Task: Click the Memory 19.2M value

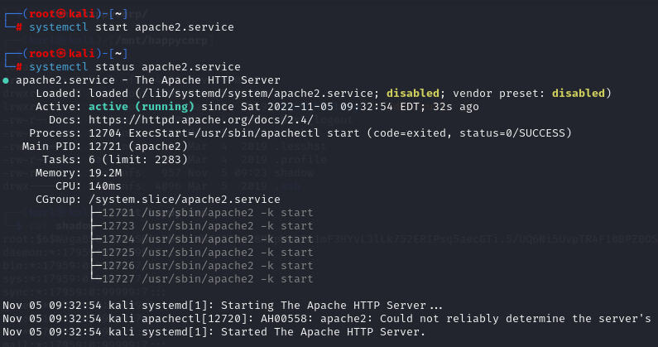Action: click(x=105, y=173)
